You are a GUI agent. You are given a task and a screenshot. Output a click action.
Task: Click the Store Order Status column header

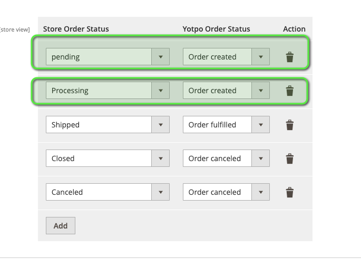click(76, 29)
